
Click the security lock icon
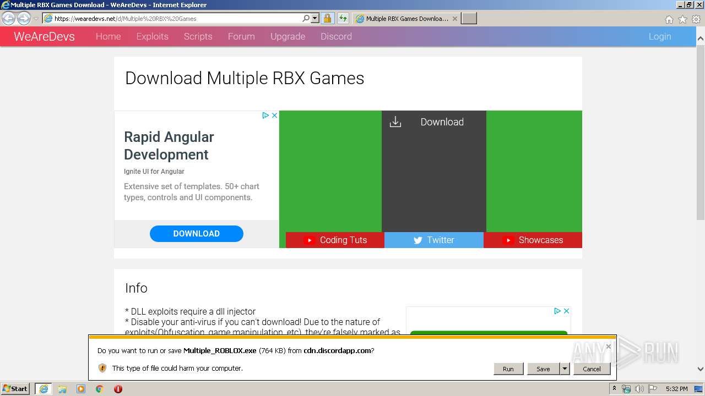(327, 18)
